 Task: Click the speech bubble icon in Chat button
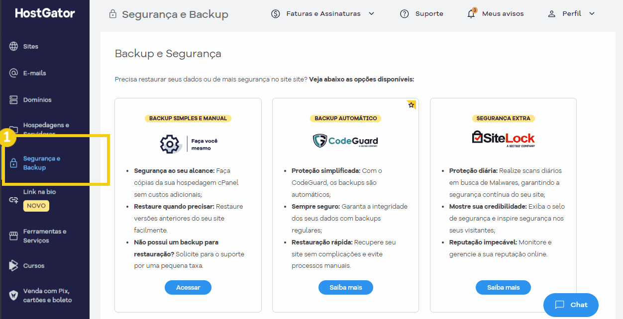(x=560, y=305)
